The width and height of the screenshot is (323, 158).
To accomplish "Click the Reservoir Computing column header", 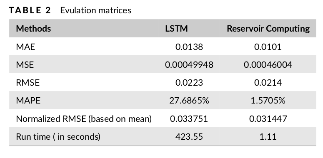I will pos(268,29).
